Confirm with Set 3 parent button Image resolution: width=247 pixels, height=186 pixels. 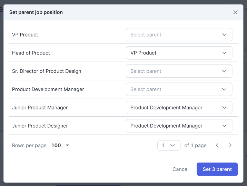coord(217,169)
